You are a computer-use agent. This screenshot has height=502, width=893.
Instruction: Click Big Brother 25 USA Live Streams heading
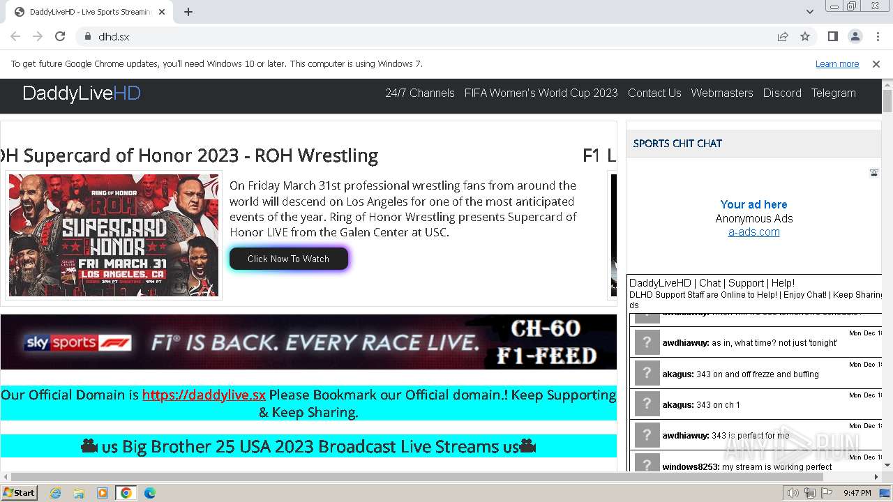[308, 446]
